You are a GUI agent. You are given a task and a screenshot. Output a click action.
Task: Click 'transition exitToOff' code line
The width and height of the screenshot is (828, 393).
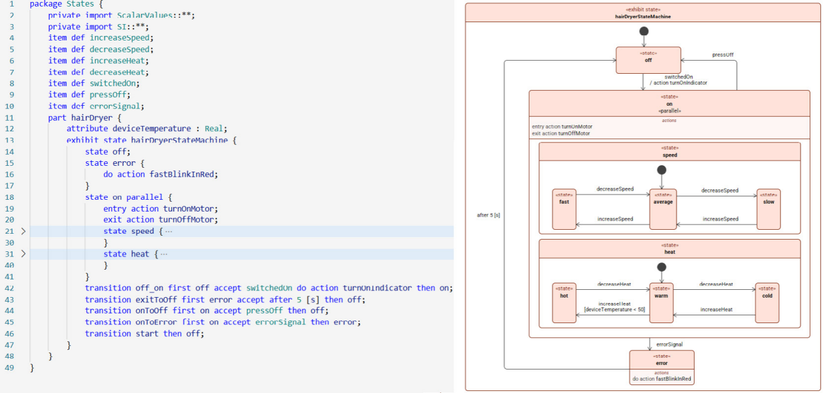click(x=225, y=299)
